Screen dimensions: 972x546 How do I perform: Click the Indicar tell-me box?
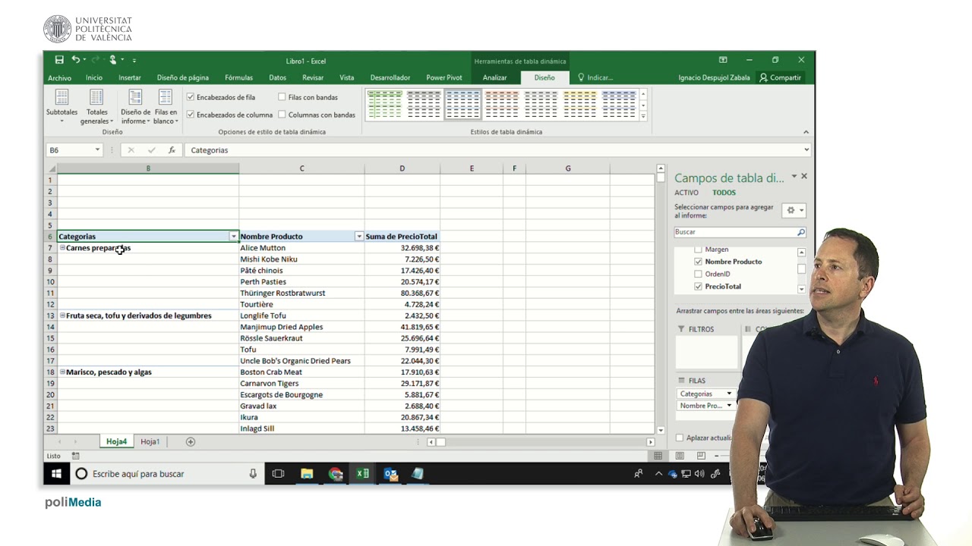pyautogui.click(x=595, y=77)
